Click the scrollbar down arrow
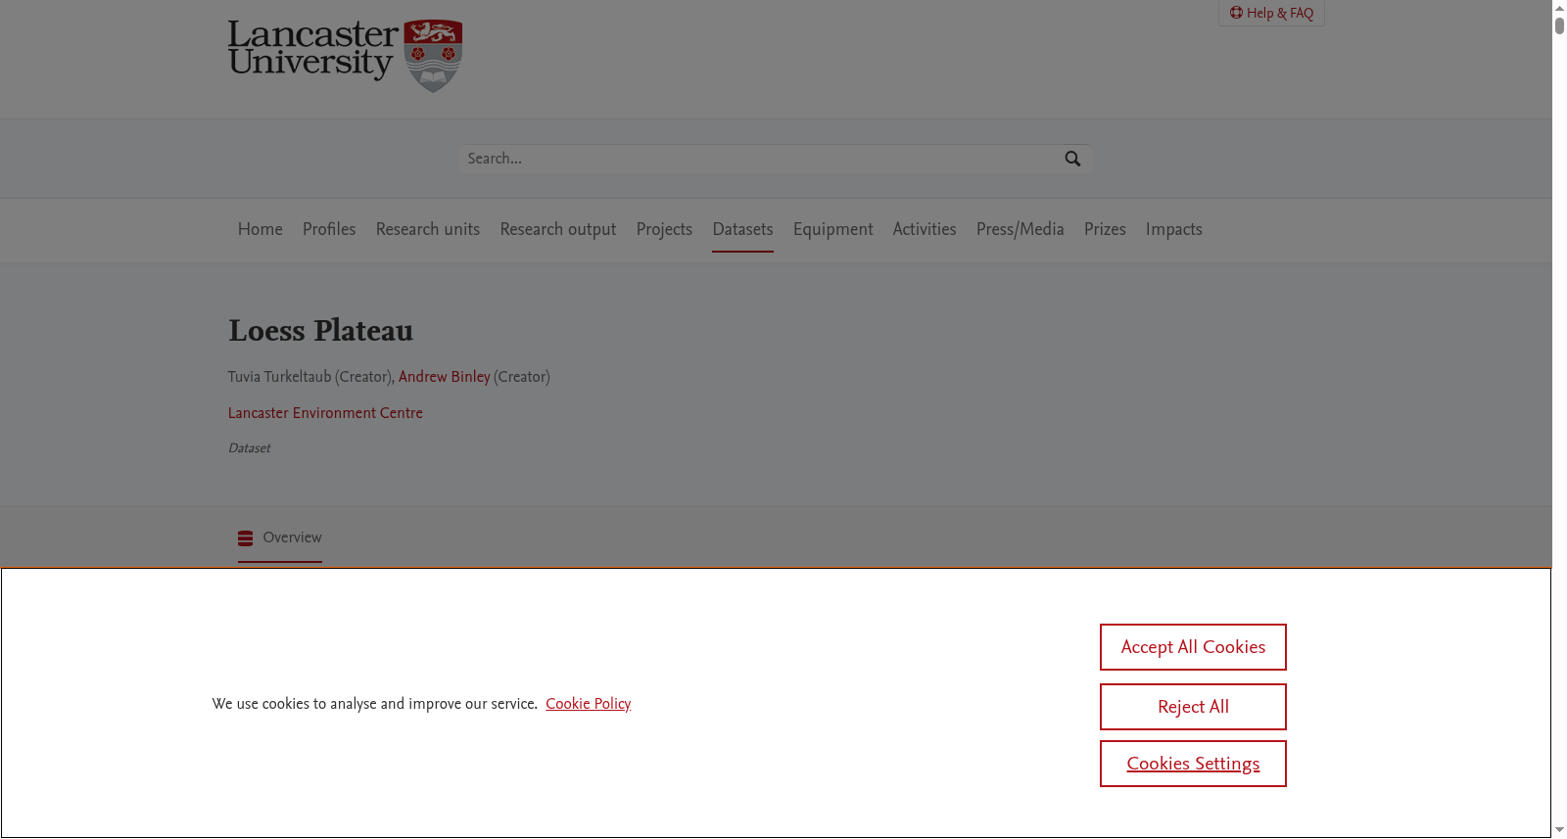The height and width of the screenshot is (839, 1567). coord(1559,830)
